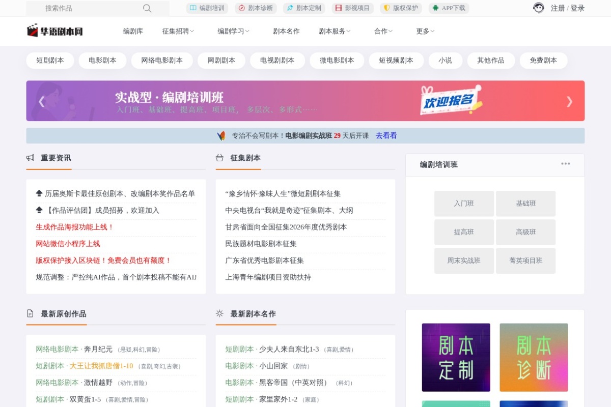Open 版权保护 top shortcut

(x=401, y=8)
